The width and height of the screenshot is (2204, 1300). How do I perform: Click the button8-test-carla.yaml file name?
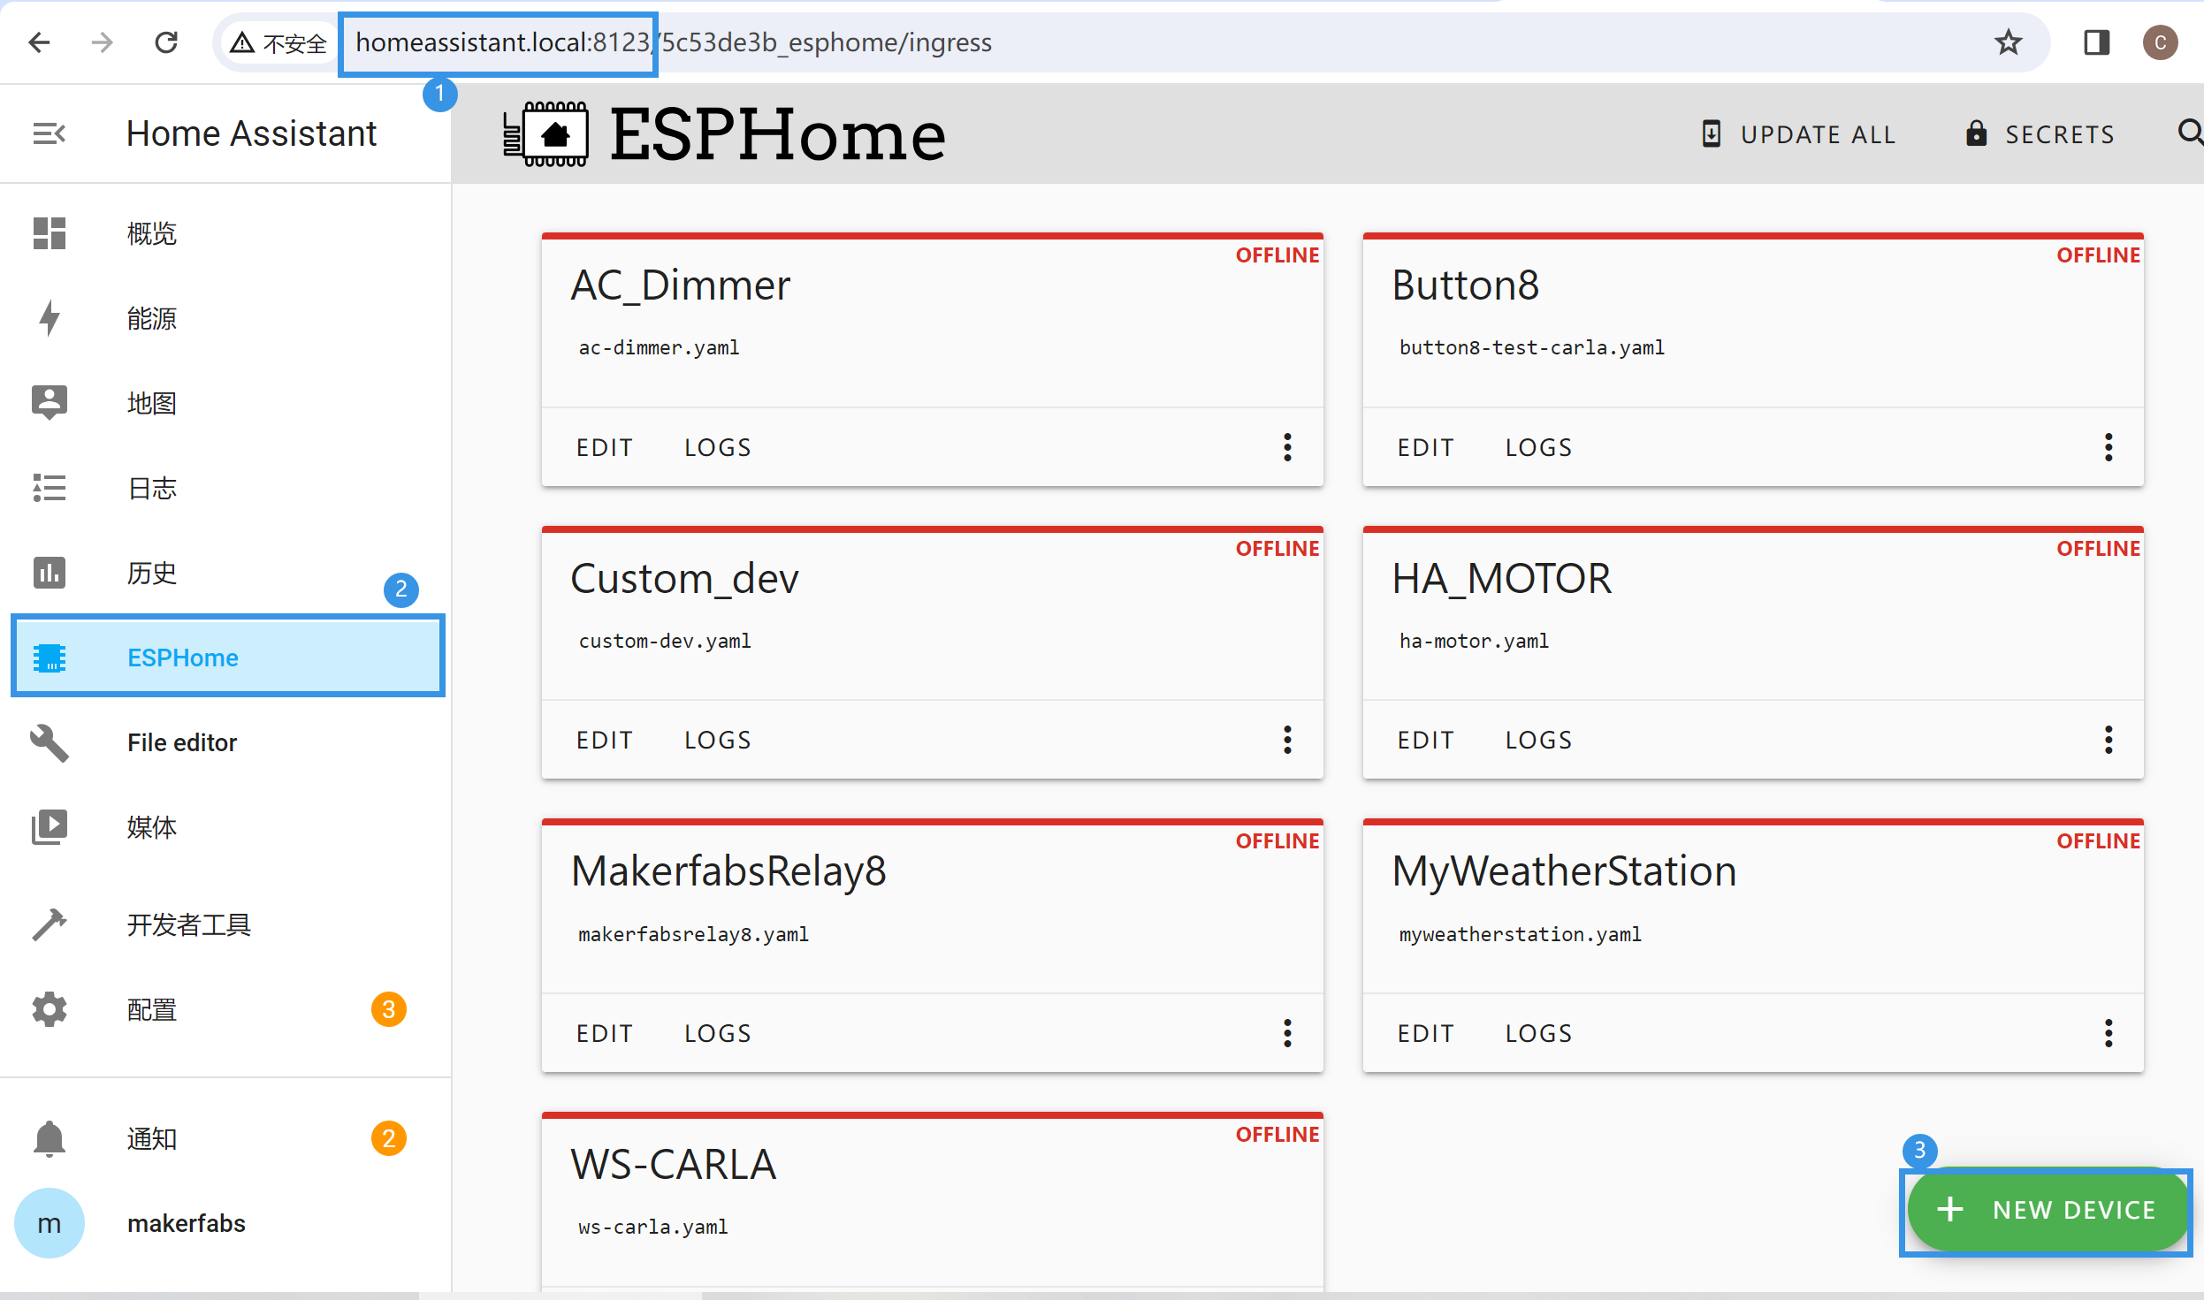click(1531, 347)
